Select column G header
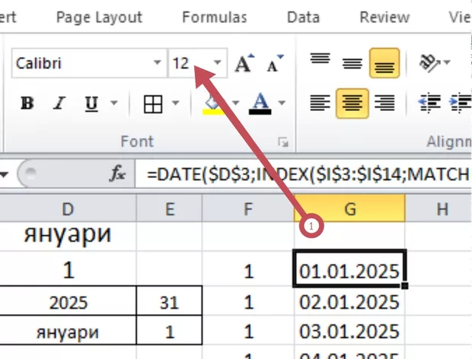Screen dimensions: 472x359 (349, 208)
